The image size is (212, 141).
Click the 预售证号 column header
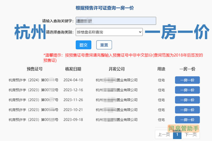pos(35,69)
